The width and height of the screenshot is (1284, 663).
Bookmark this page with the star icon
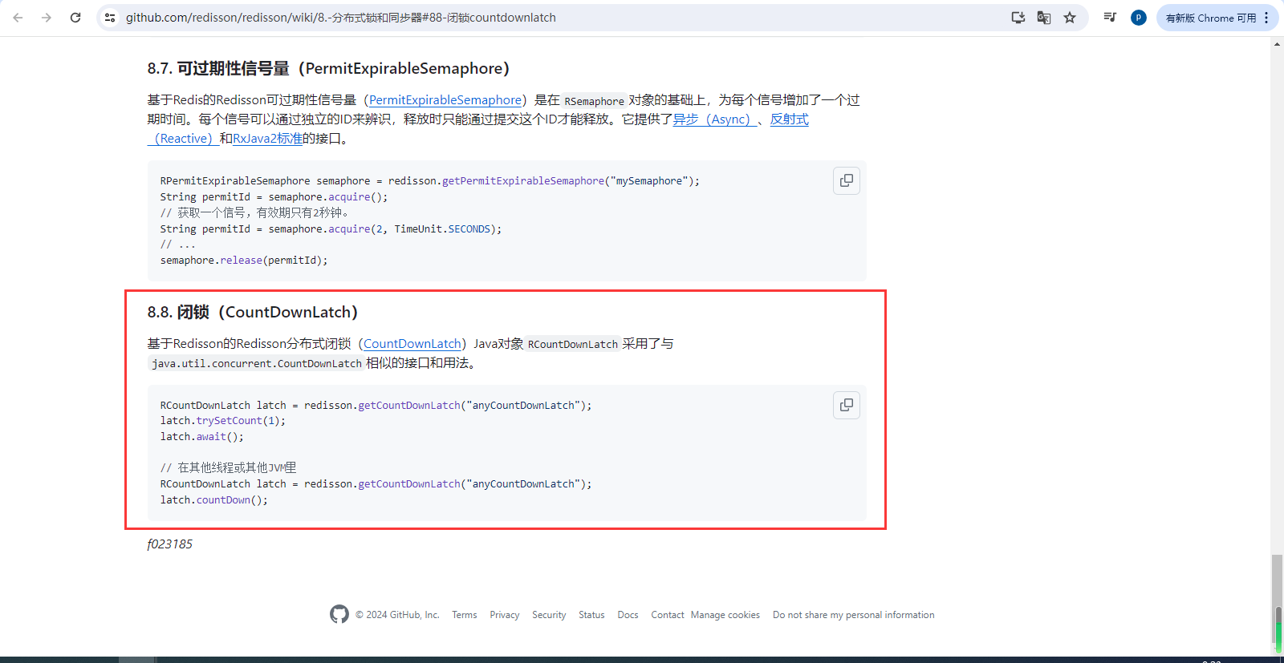(1070, 18)
